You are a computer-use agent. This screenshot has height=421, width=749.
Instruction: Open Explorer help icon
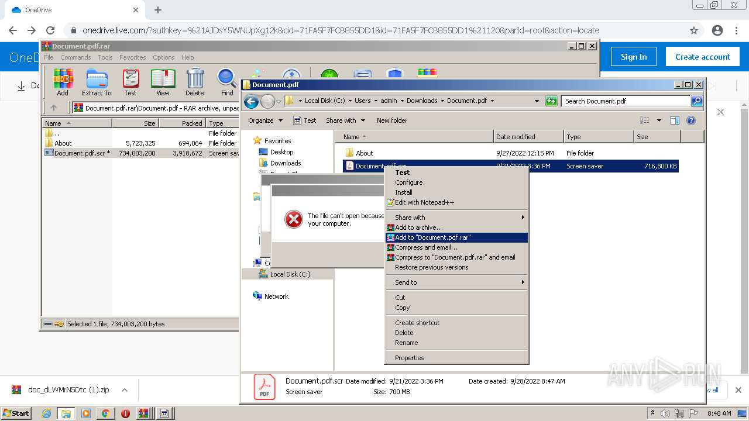pos(691,120)
